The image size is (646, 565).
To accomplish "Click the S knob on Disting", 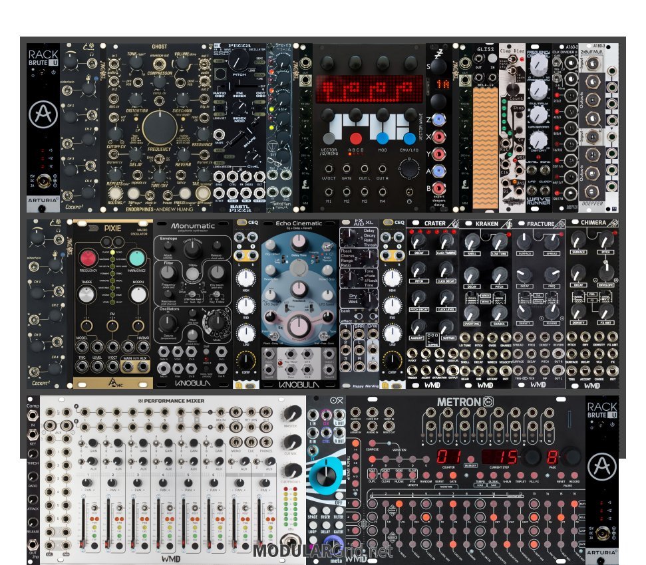I will [x=438, y=66].
